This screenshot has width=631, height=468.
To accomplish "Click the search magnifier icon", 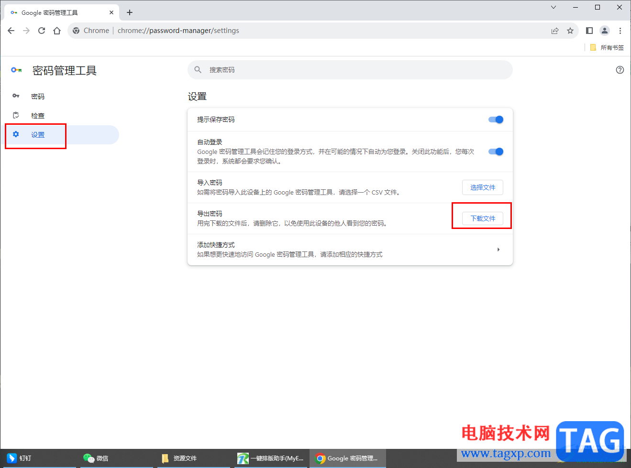I will click(198, 70).
